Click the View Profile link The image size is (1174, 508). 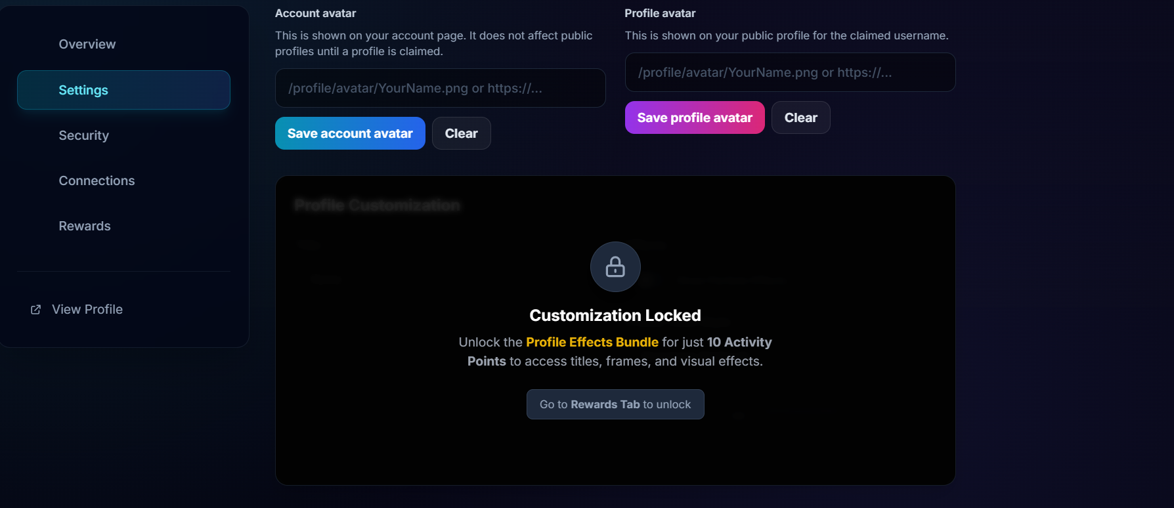tap(86, 309)
